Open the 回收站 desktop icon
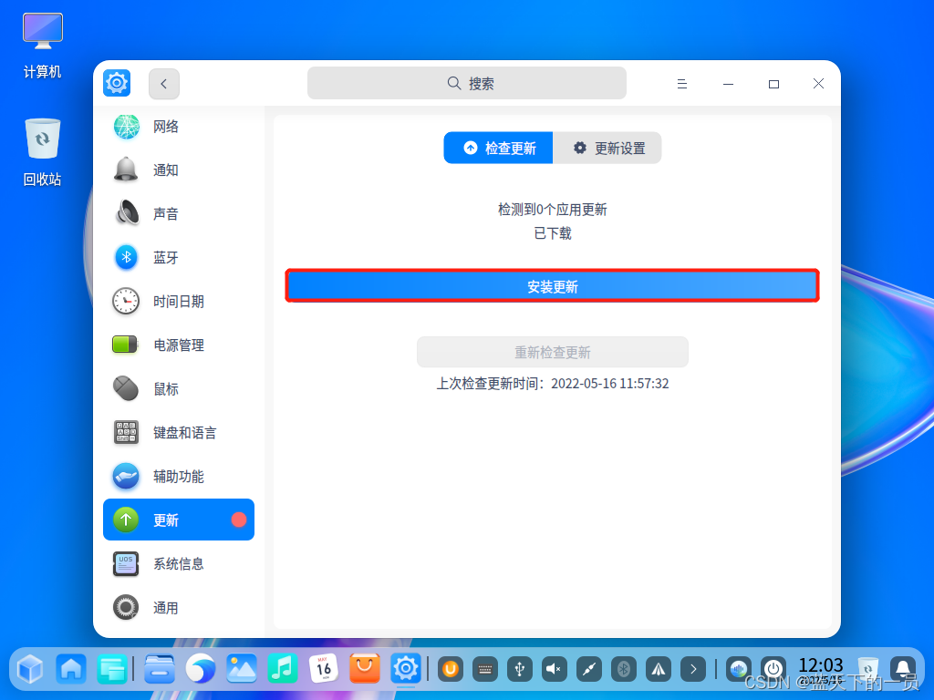934x700 pixels. (42, 152)
